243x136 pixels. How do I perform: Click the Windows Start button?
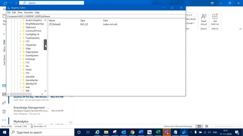click(x=5, y=132)
